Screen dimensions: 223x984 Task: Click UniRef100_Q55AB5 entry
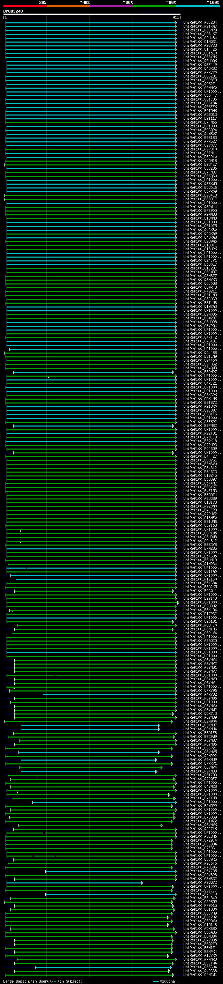[200, 932]
